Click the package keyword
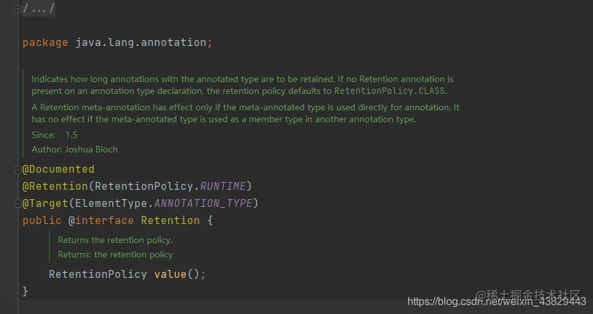 pos(45,43)
